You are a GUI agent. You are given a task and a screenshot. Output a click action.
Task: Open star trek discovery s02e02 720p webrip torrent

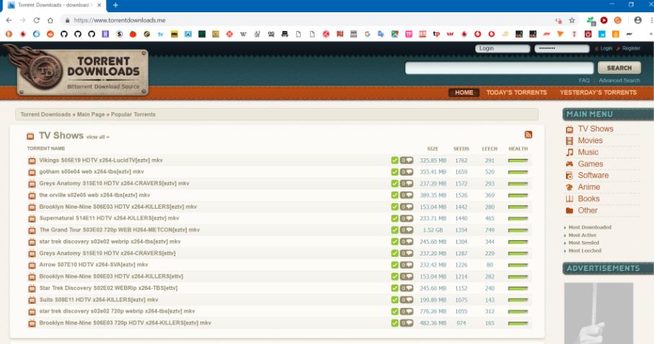point(117,312)
